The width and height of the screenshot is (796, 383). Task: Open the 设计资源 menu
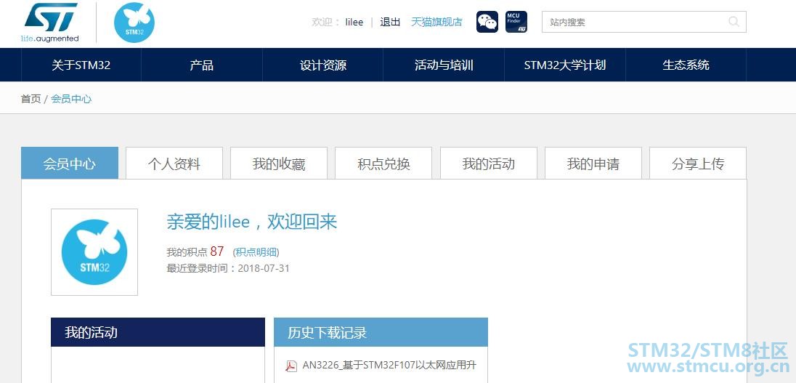coord(323,65)
